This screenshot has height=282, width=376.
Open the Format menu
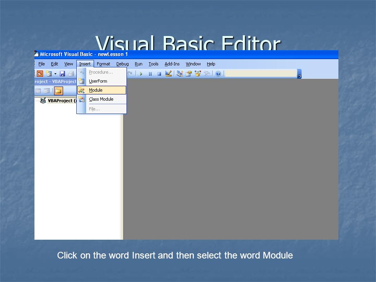(x=103, y=64)
